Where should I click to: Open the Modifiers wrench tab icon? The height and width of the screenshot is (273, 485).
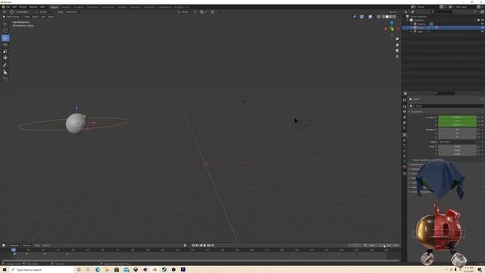405,140
